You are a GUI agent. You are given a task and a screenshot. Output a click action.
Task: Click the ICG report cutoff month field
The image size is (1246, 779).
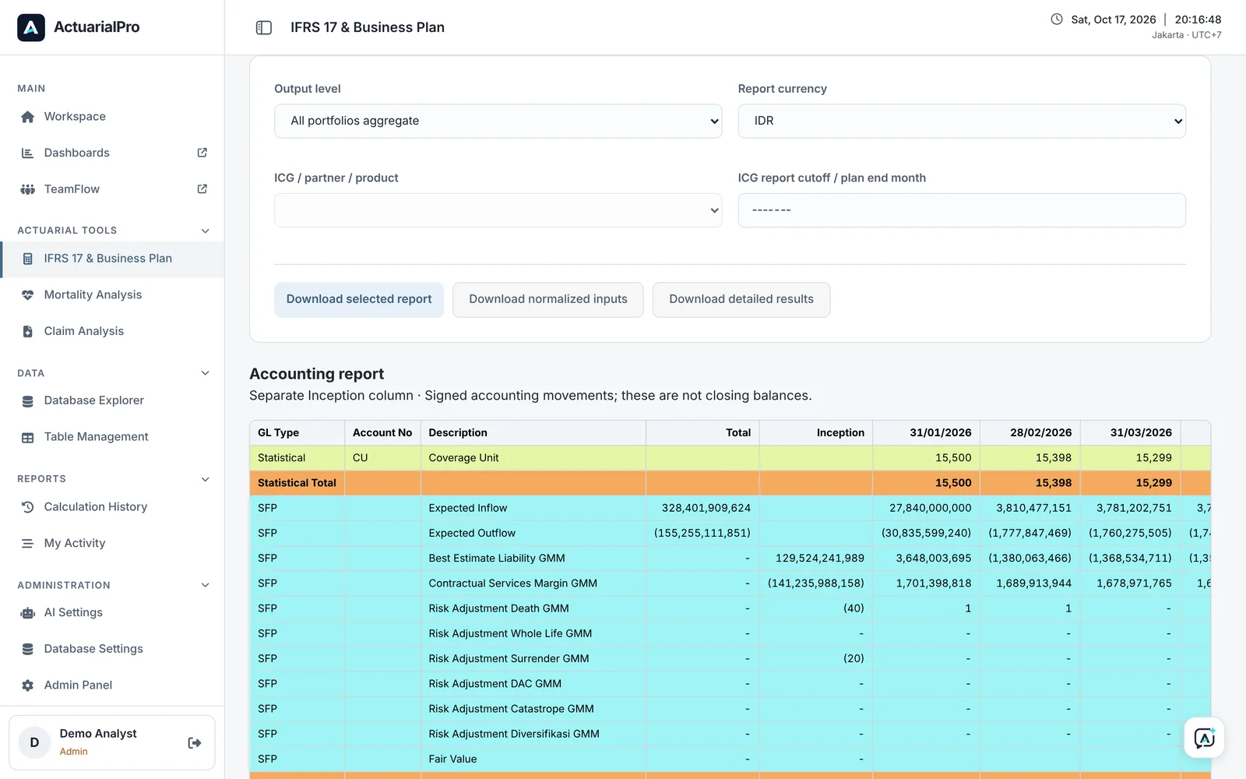pos(962,210)
